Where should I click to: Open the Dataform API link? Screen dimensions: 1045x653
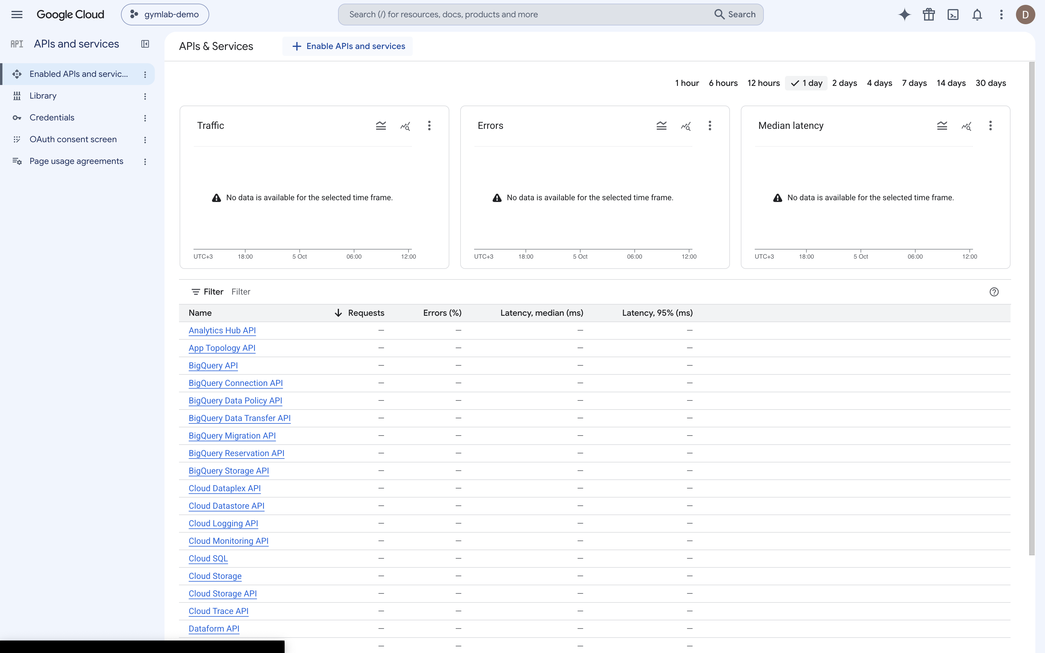[x=214, y=629]
